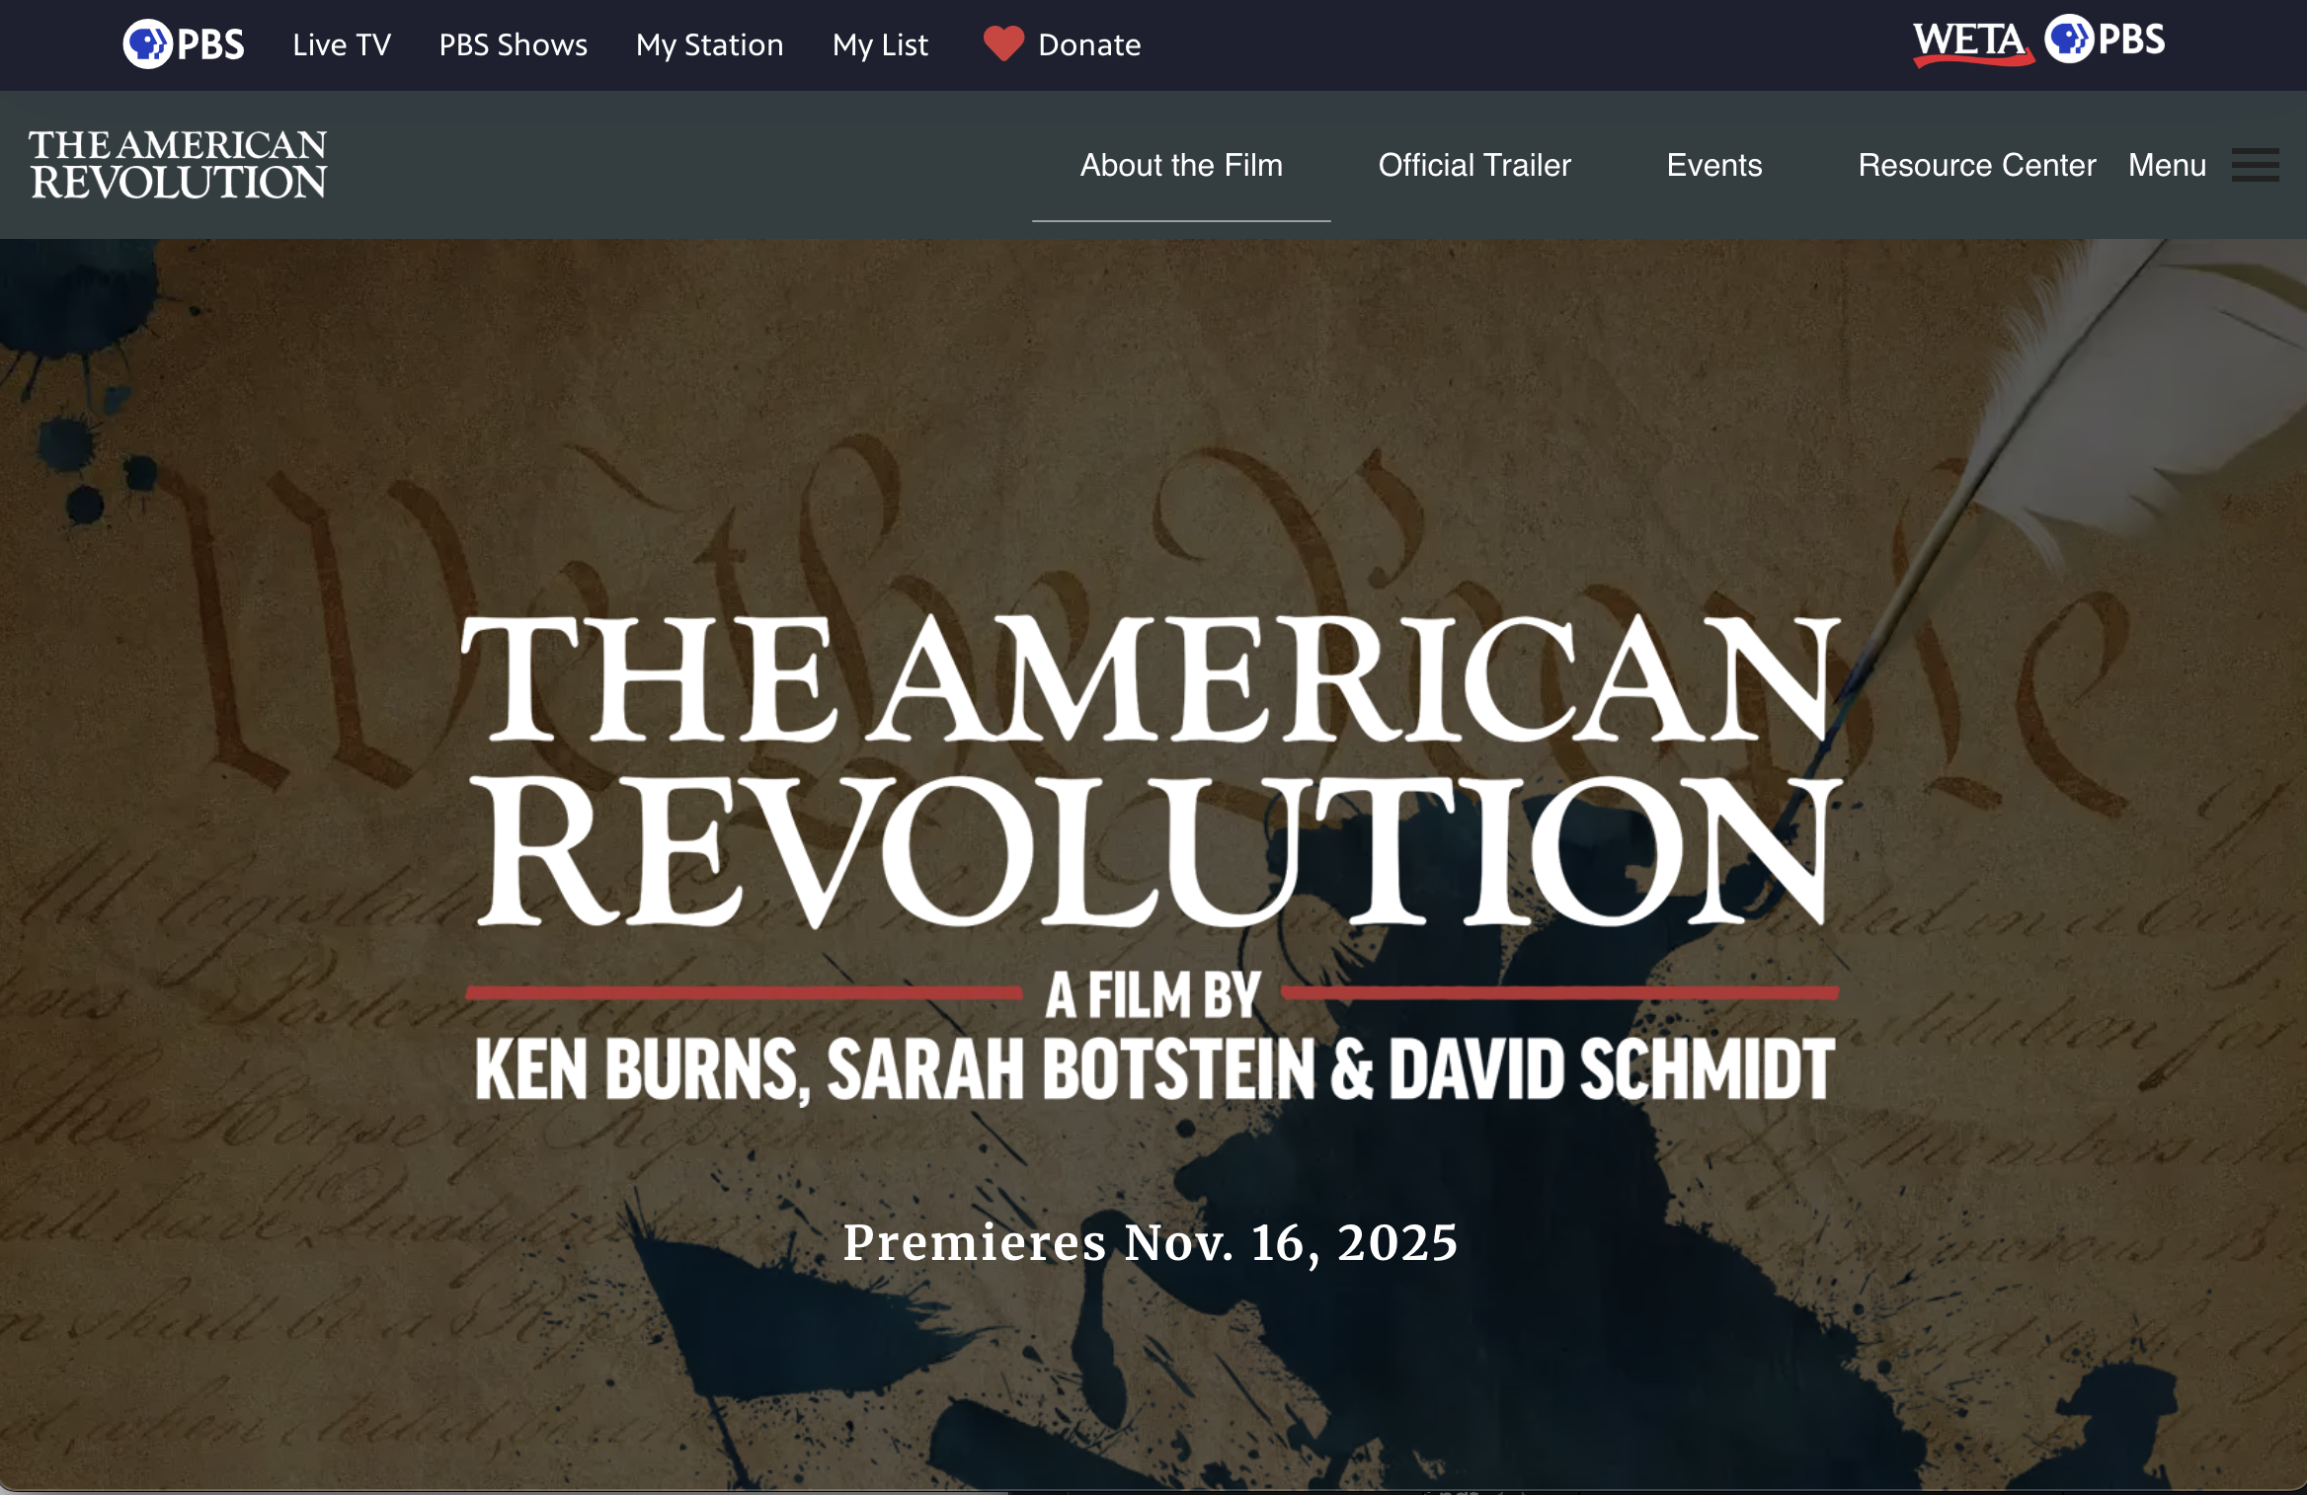The height and width of the screenshot is (1495, 2307).
Task: Open the Events tab
Action: coord(1713,165)
